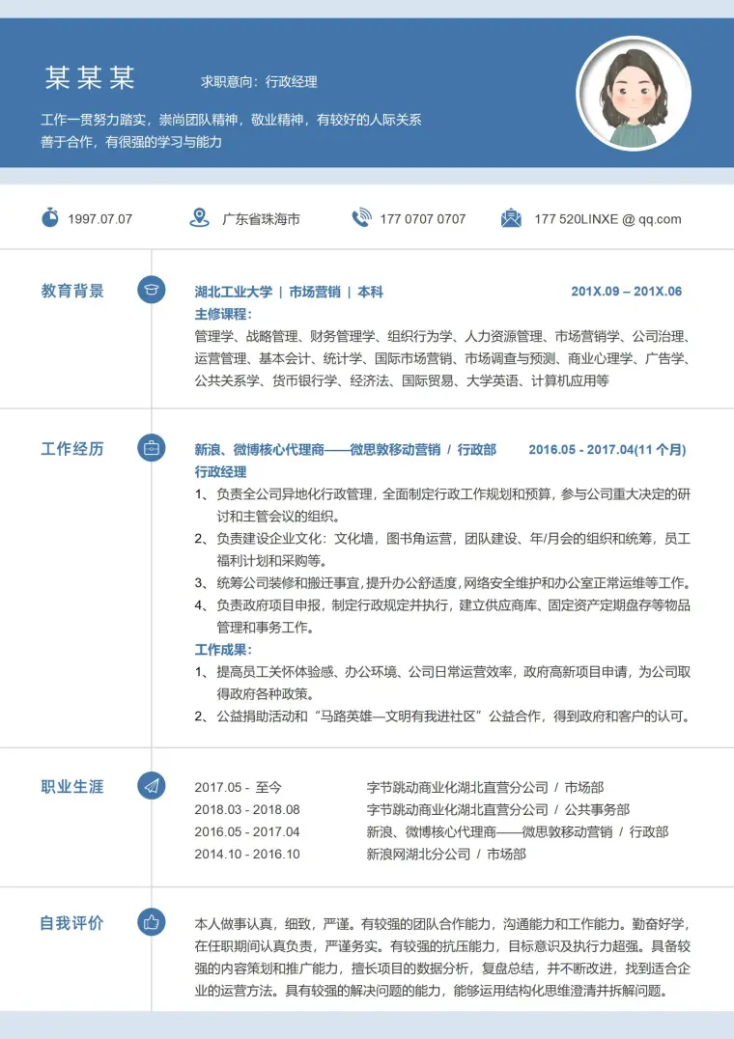
Task: Select the name 某某某
Action: click(90, 78)
